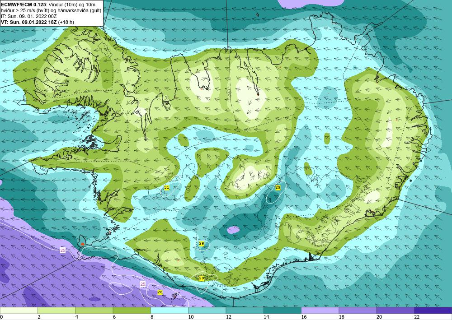Image resolution: width=452 pixels, height=320 pixels.
Task: Click the legend scale number 16
Action: (304, 317)
